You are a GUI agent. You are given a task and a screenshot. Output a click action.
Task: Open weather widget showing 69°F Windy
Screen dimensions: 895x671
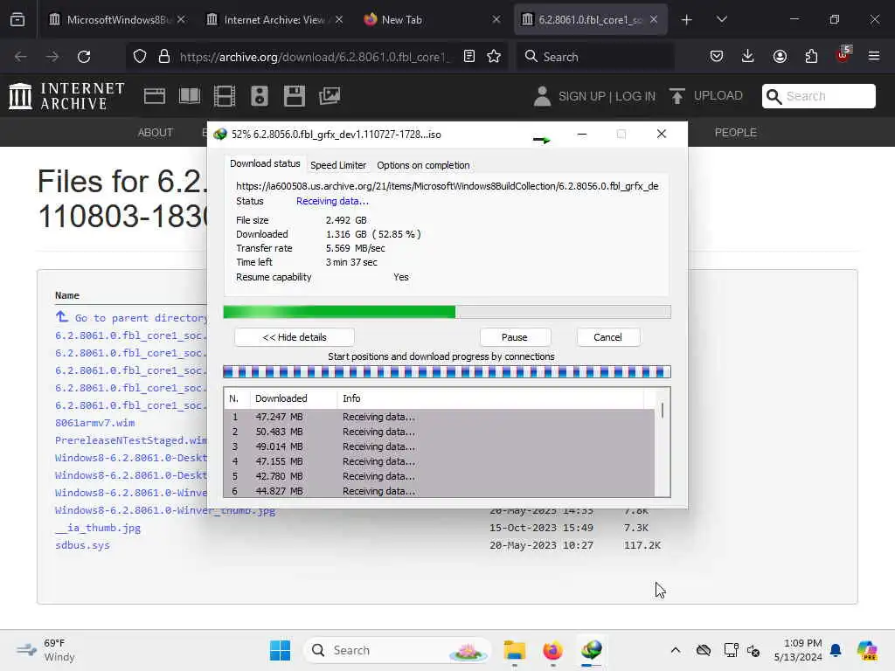click(45, 650)
